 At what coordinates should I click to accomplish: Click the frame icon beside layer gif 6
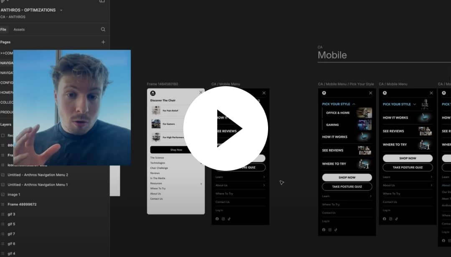3,244
